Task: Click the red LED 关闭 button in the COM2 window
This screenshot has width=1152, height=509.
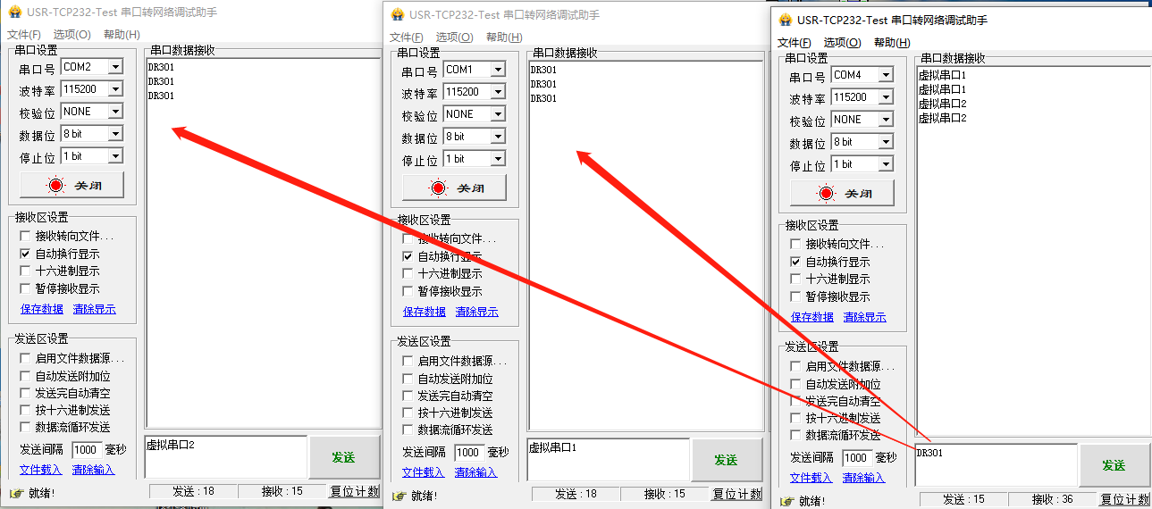Action: point(71,186)
